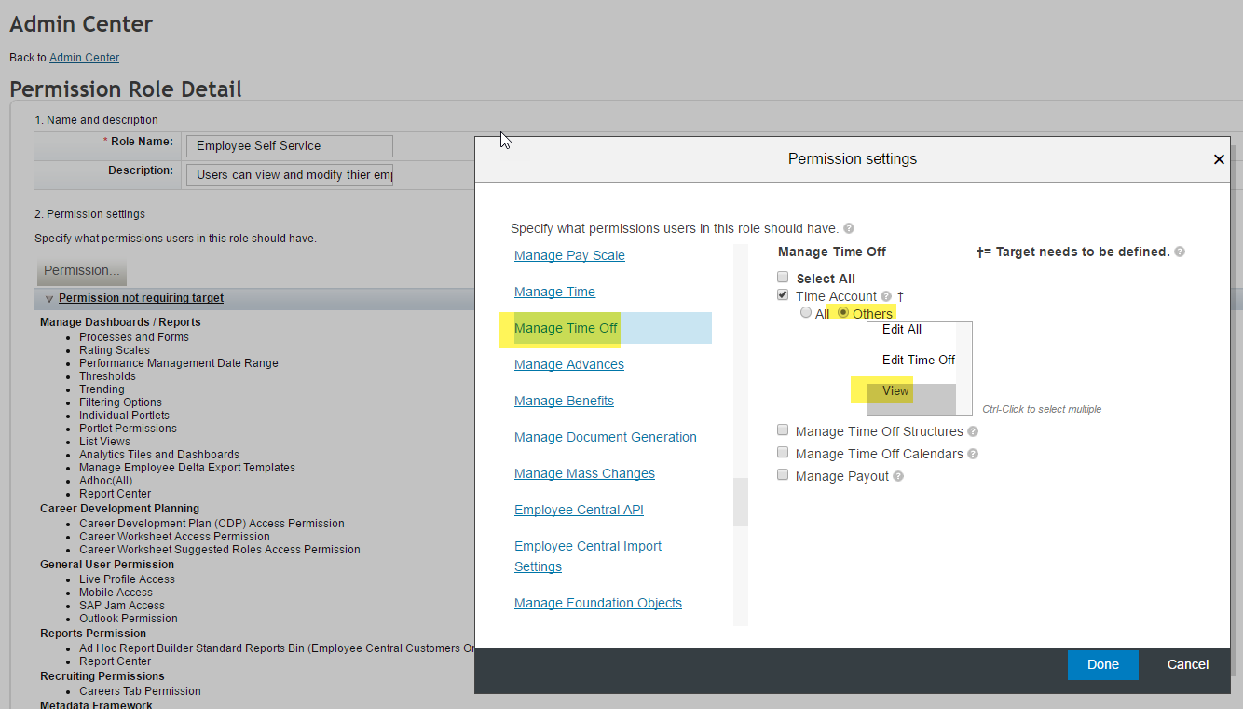Click the Role Name input field
The image size is (1243, 709).
290,146
